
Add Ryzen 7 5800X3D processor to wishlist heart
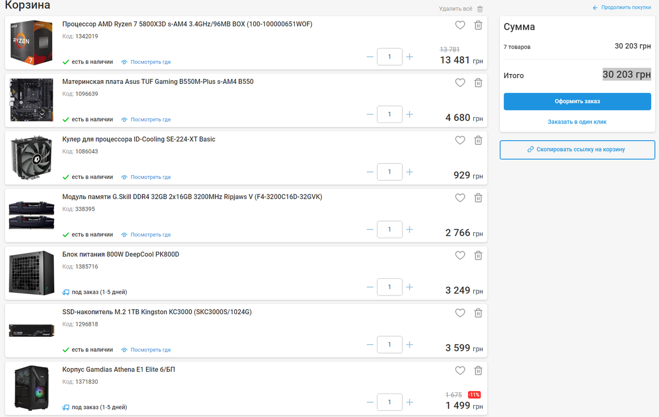click(x=460, y=25)
